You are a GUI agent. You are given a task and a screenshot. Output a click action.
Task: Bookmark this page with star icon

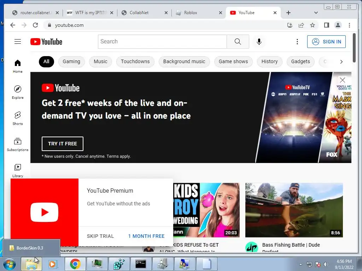313,25
